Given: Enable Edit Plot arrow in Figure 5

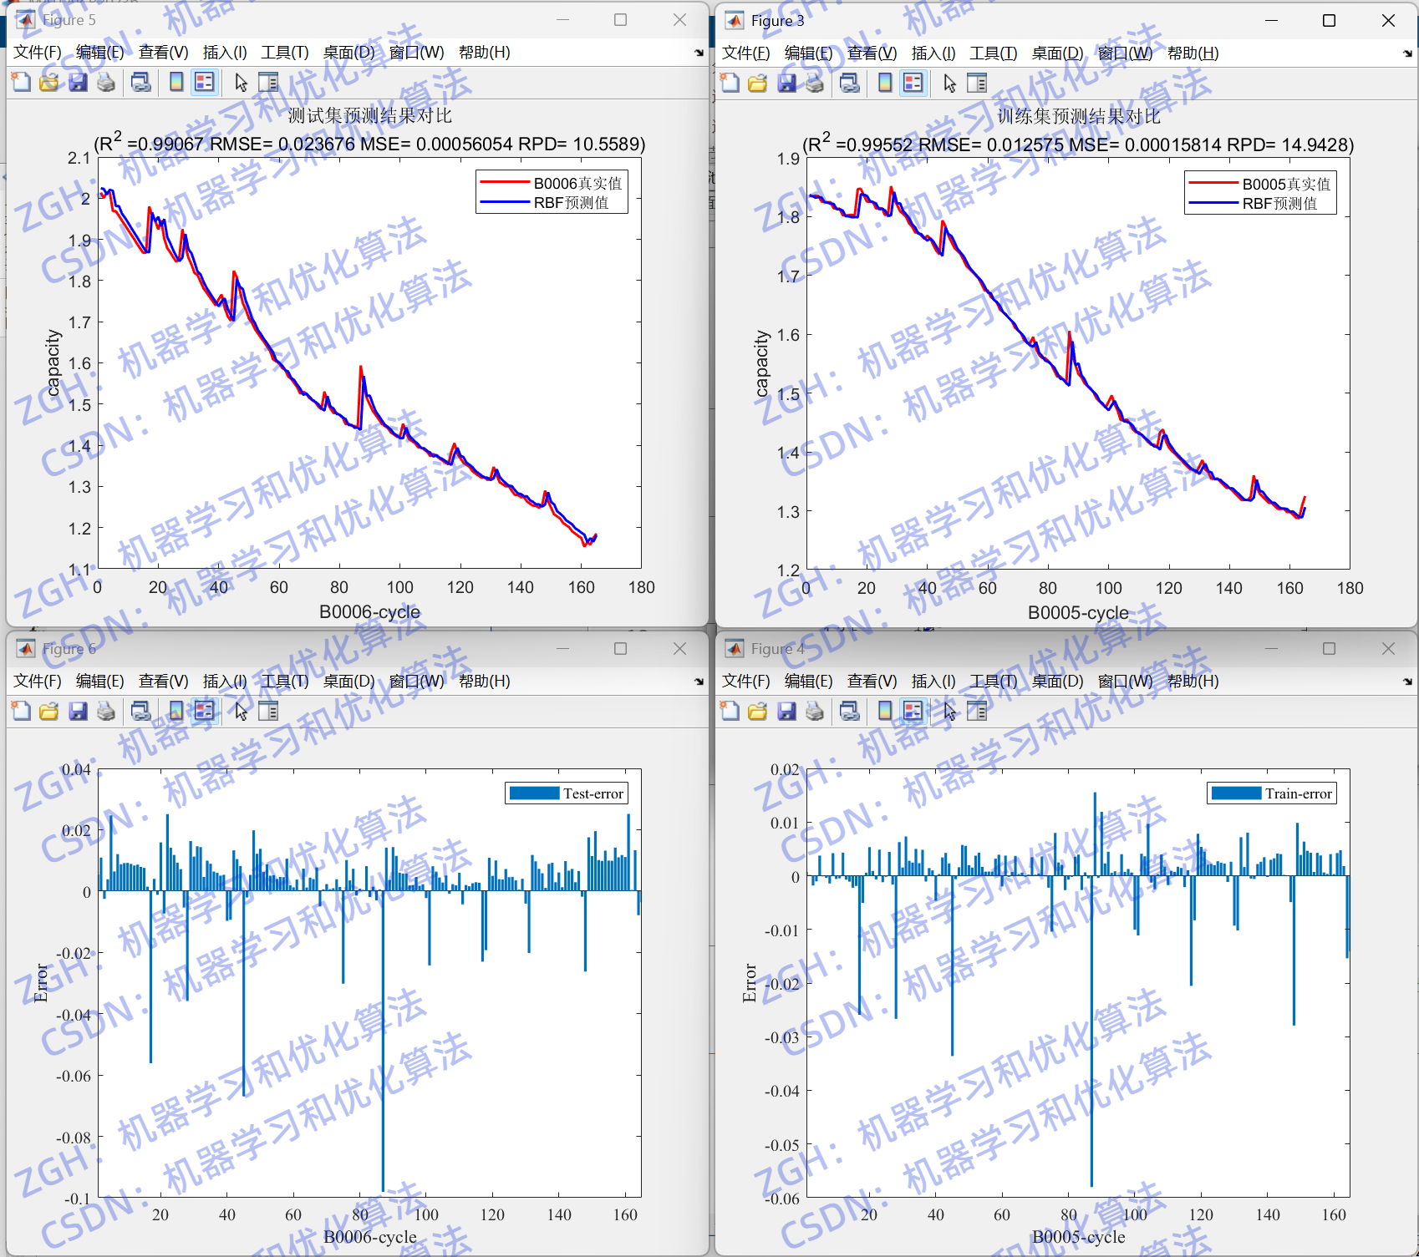Looking at the screenshot, I should click(242, 82).
